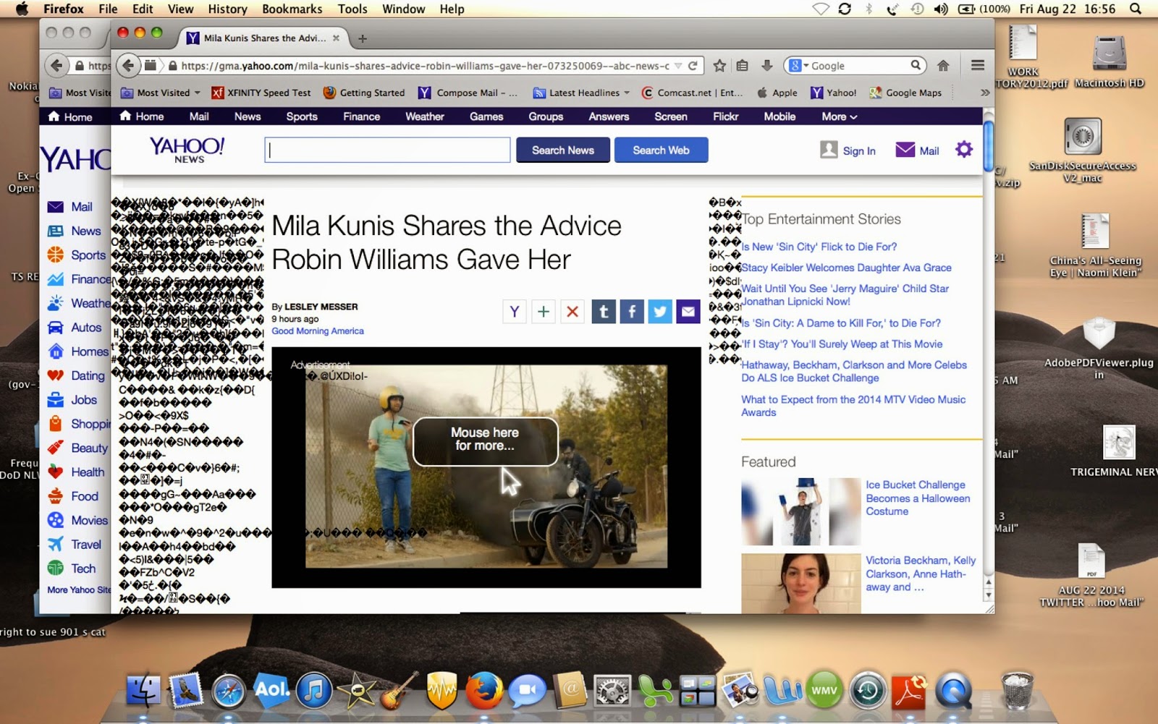Open Yahoo settings gear icon
Viewport: 1158px width, 724px height.
964,150
